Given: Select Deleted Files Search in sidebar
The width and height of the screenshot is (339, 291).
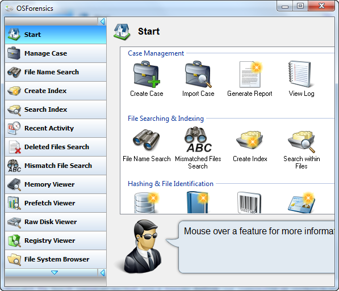Looking at the screenshot, I should point(56,147).
